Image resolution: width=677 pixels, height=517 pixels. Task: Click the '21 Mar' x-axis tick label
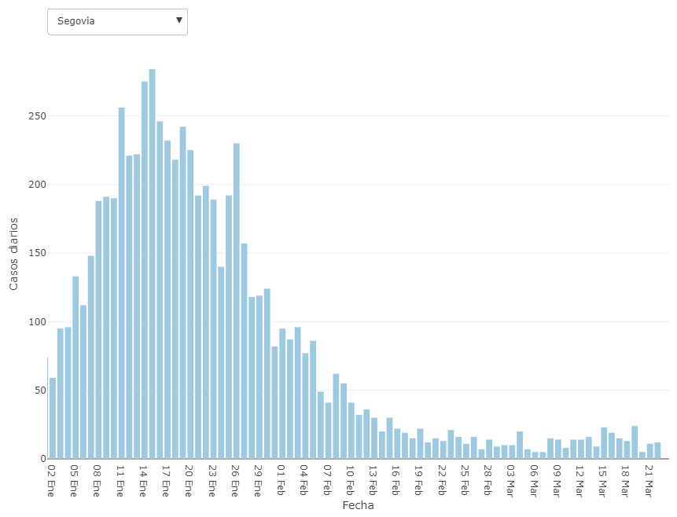click(x=649, y=477)
